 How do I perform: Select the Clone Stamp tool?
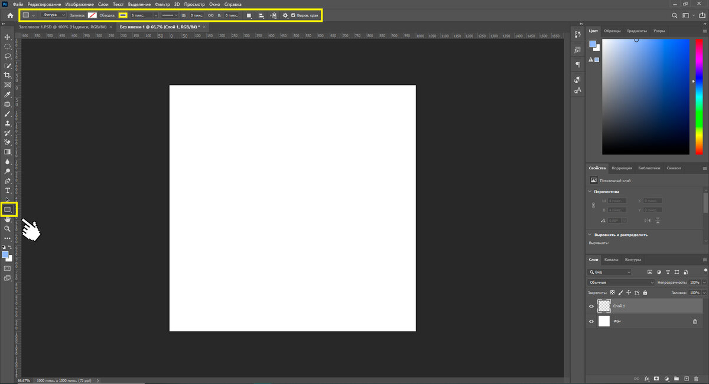(8, 123)
